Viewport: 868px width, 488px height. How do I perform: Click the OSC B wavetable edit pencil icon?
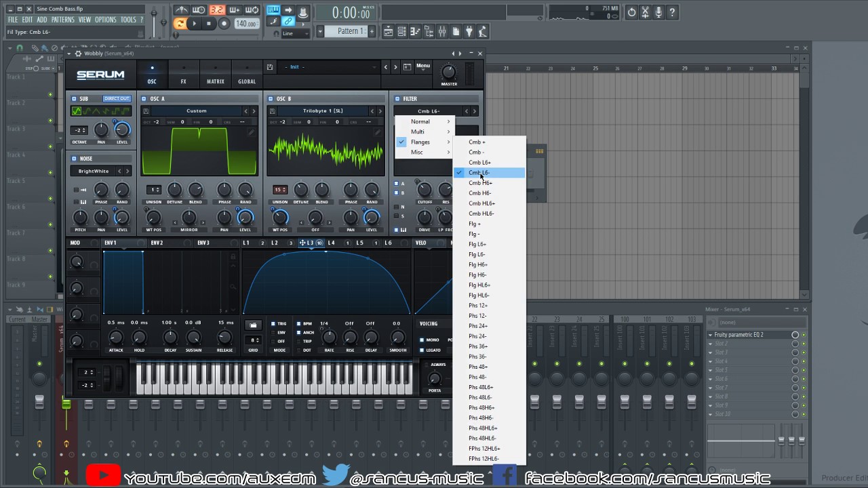click(377, 134)
